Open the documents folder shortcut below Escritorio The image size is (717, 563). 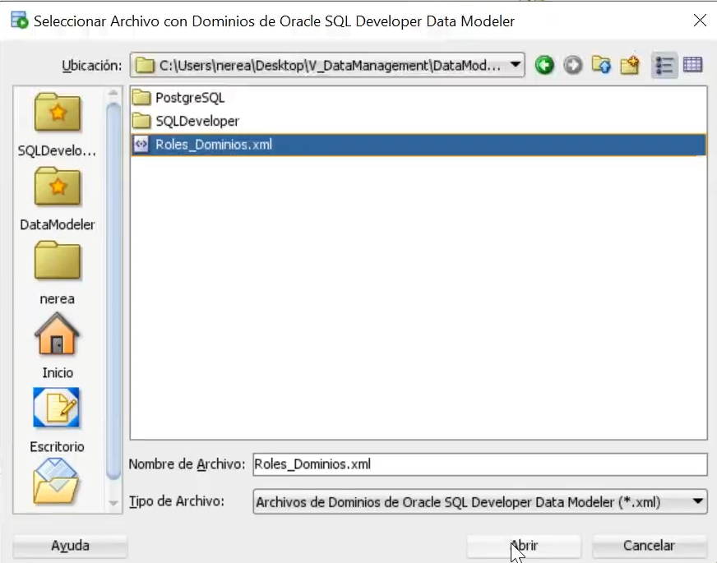coord(56,482)
